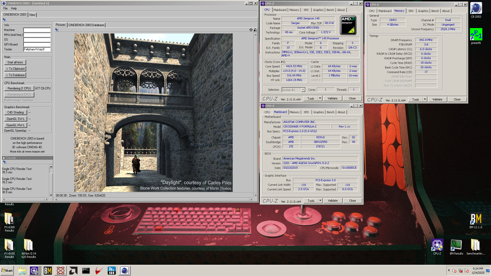The width and height of the screenshot is (491, 276).
Task: Click the Machine input field
Action: (x=37, y=30)
